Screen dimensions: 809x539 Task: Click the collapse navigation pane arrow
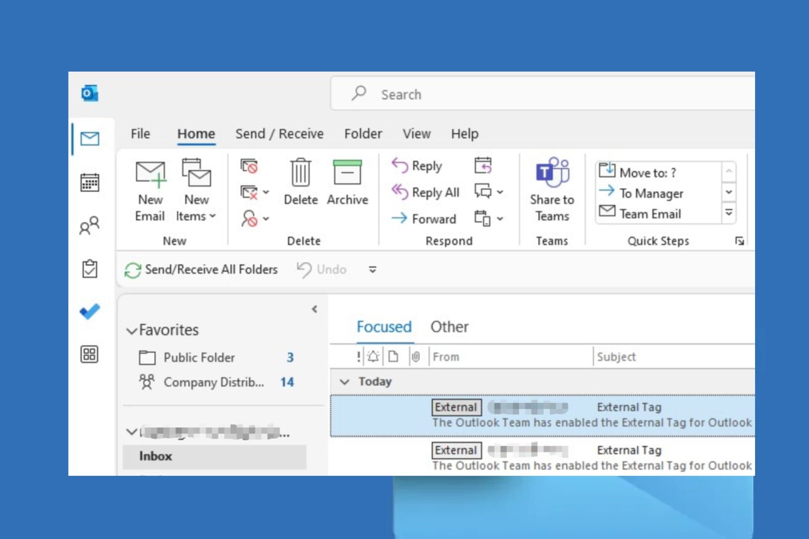coord(314,309)
